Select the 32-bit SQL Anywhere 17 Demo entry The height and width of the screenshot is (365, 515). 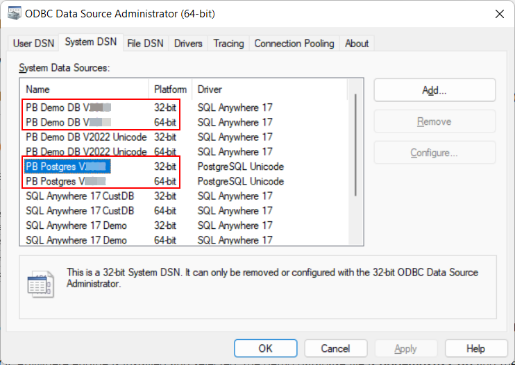76,226
